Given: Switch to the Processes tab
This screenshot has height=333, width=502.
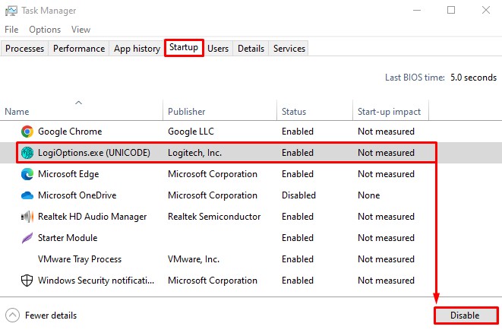Looking at the screenshot, I should 24,49.
